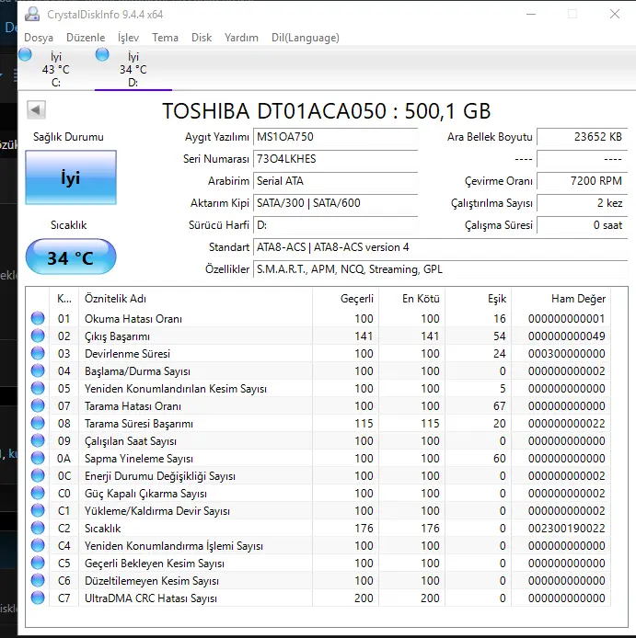636x638 pixels.
Task: Open the Düzenle menu
Action: tap(86, 38)
